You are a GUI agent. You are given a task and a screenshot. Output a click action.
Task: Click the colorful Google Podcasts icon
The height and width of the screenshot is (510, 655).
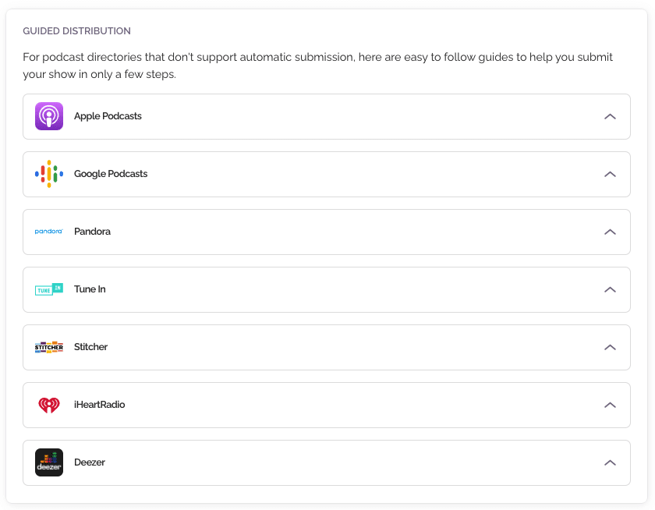pyautogui.click(x=49, y=174)
